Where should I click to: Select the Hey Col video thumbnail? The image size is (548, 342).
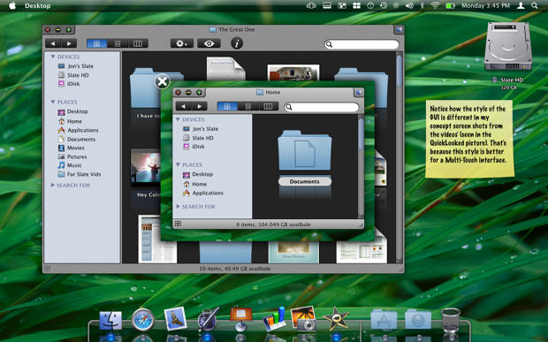tap(145, 167)
